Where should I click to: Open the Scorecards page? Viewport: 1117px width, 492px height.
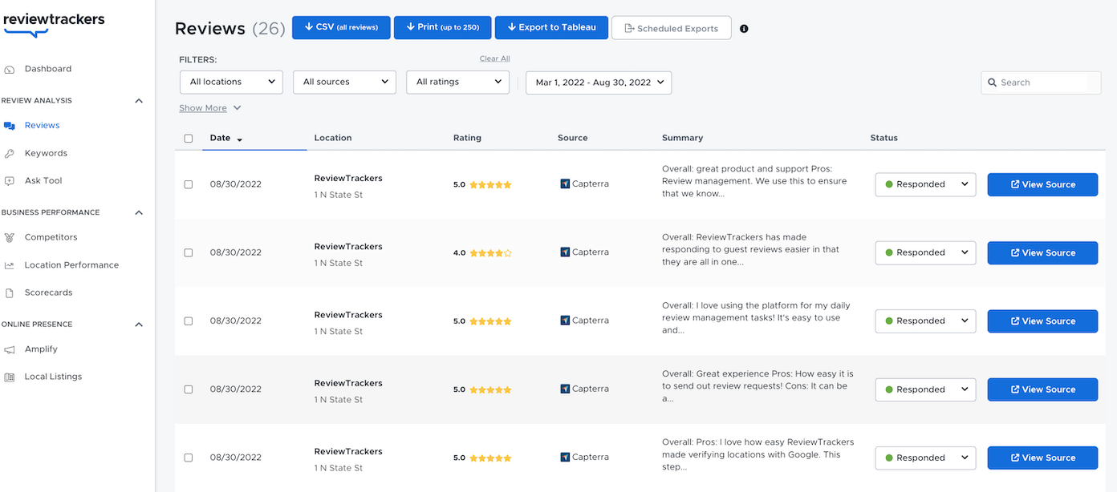pos(49,292)
